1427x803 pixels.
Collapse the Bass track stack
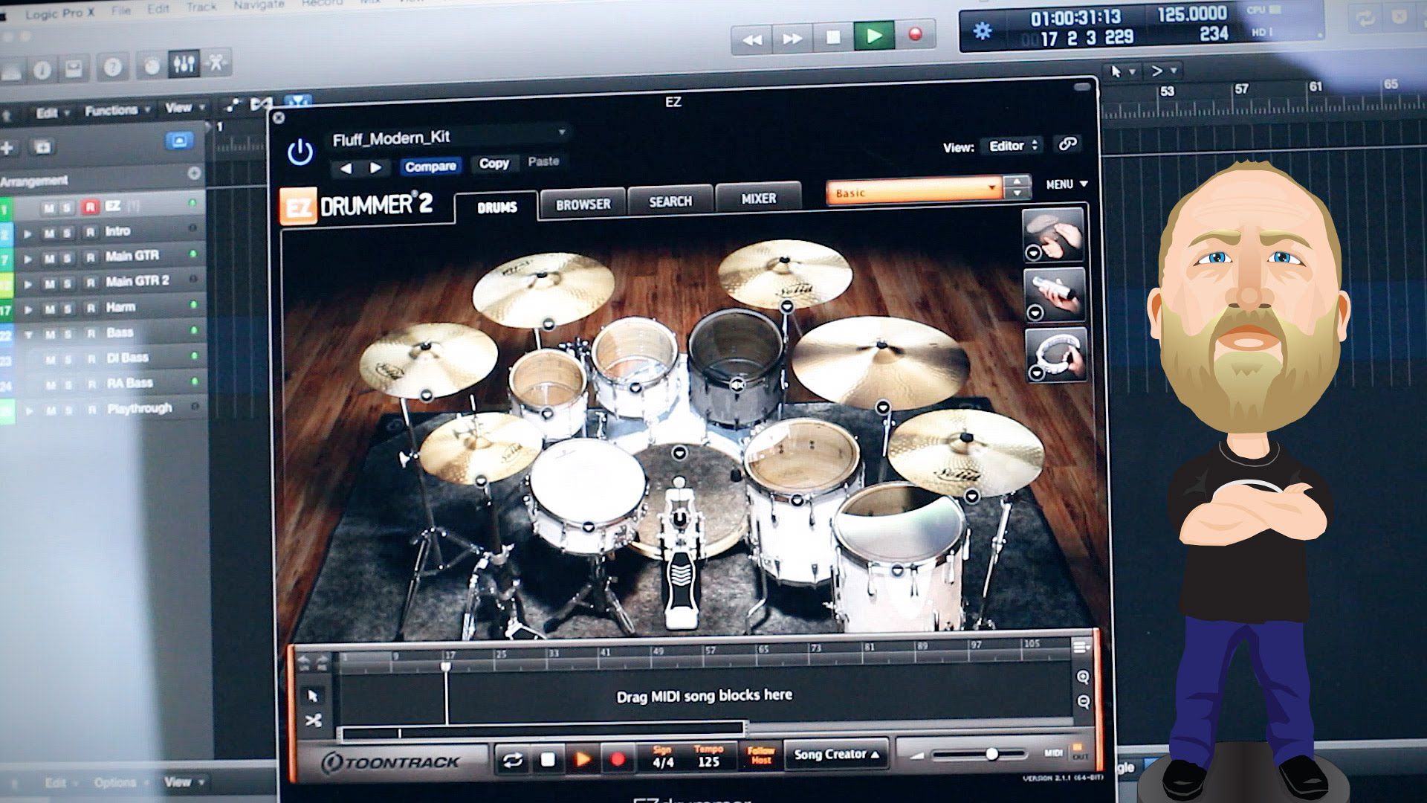pyautogui.click(x=28, y=335)
